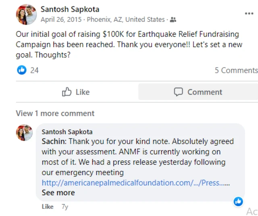This screenshot has width=258, height=216.
Task: Open the post author's profile picture
Action: point(26,15)
